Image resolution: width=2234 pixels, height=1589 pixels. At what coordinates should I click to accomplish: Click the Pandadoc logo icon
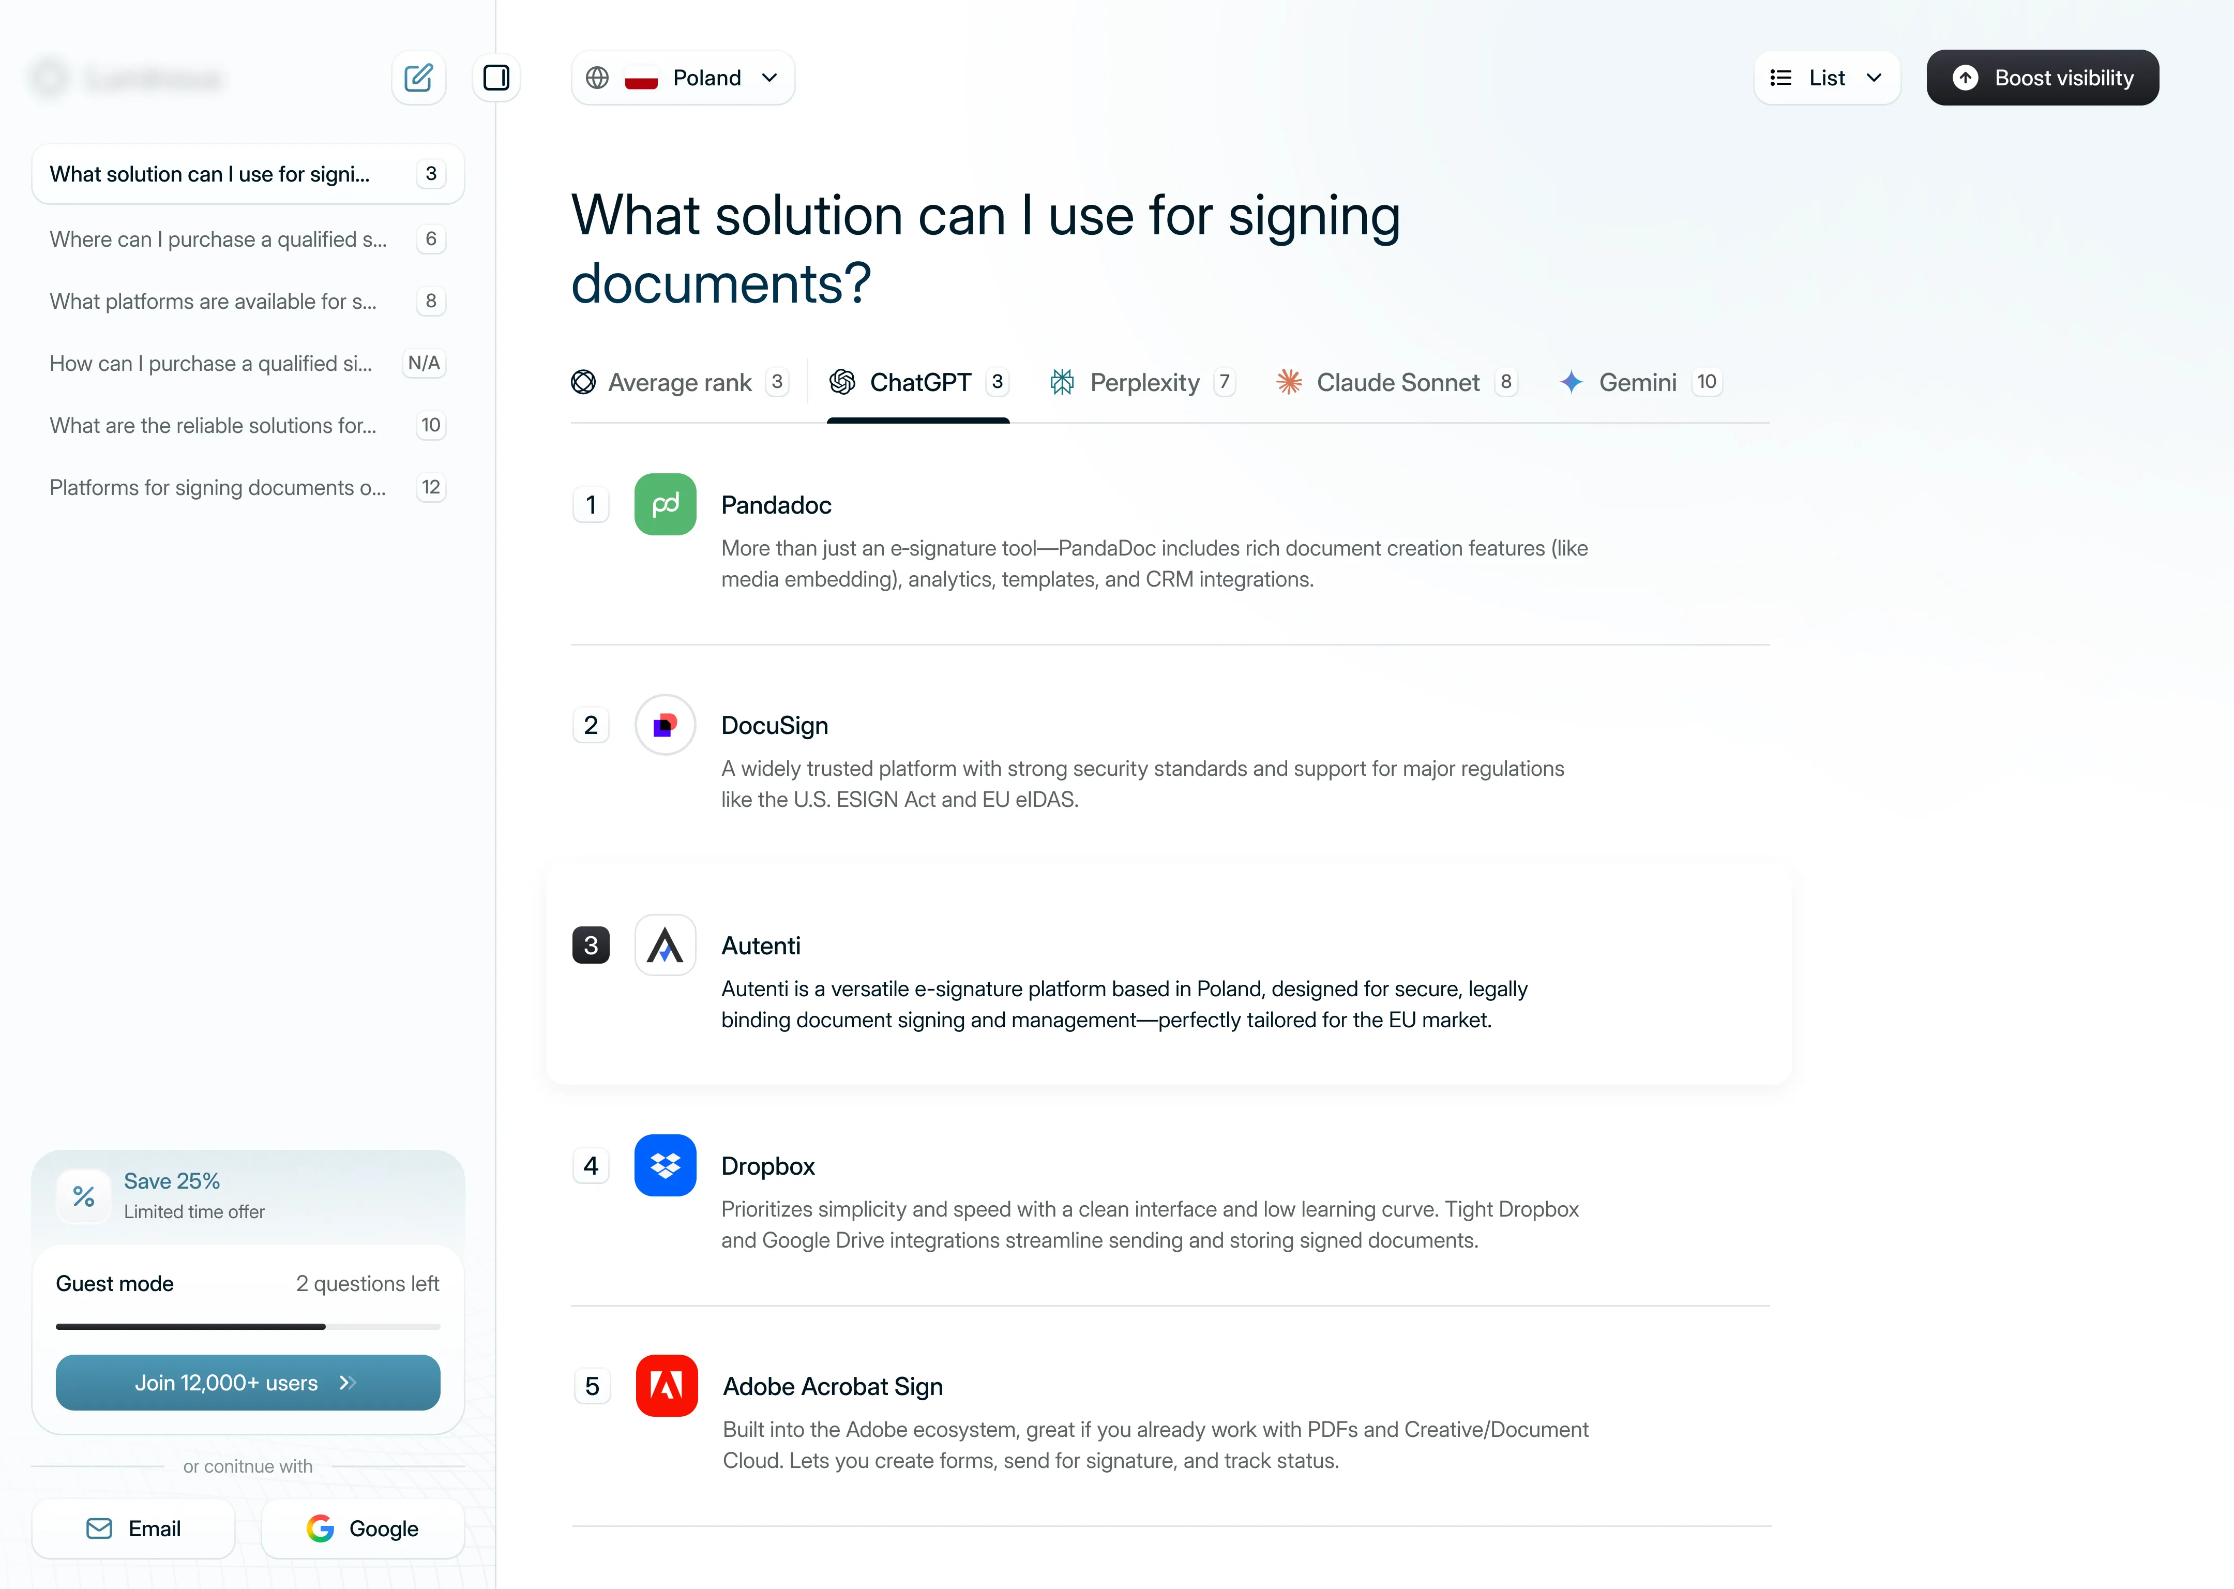click(x=665, y=505)
